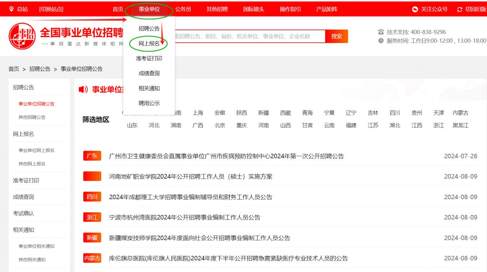Click the telephone icon near 技术支持
The width and height of the screenshot is (487, 272).
pyautogui.click(x=380, y=32)
